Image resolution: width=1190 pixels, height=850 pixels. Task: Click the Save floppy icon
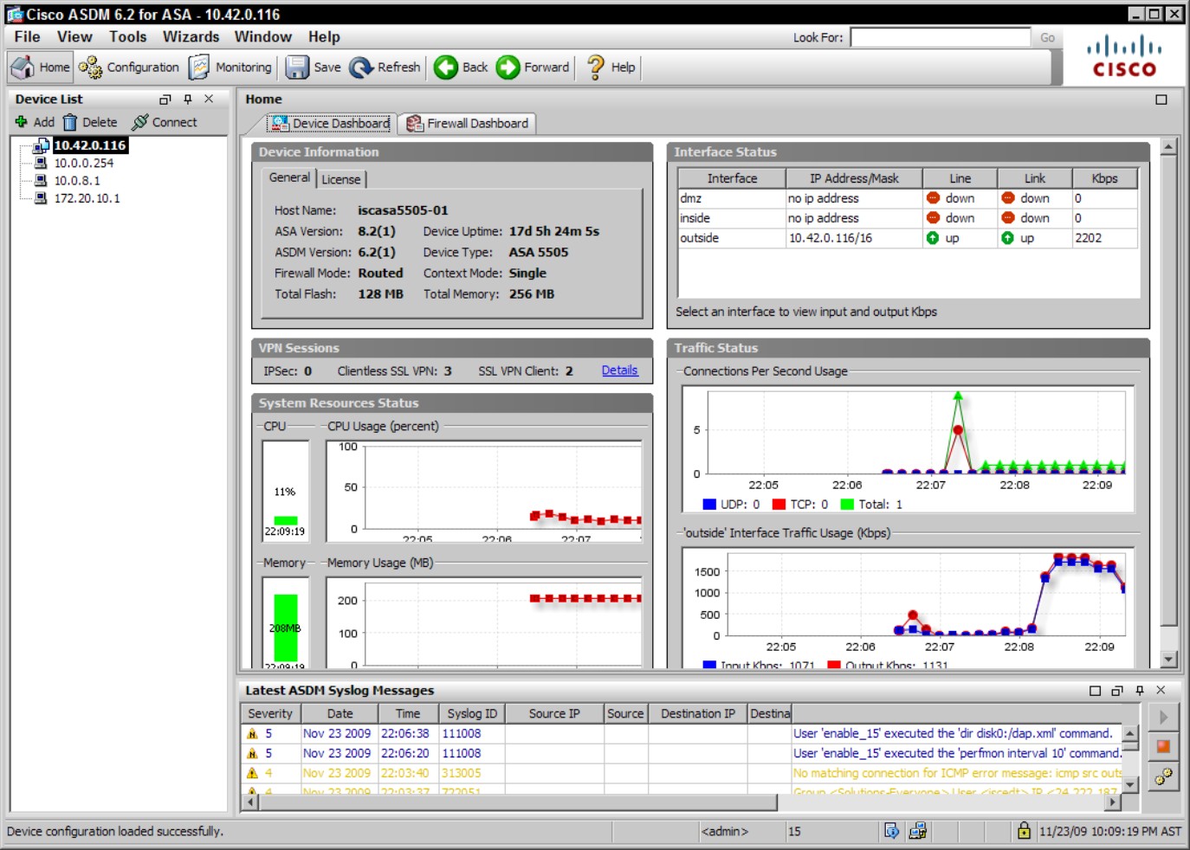click(297, 67)
